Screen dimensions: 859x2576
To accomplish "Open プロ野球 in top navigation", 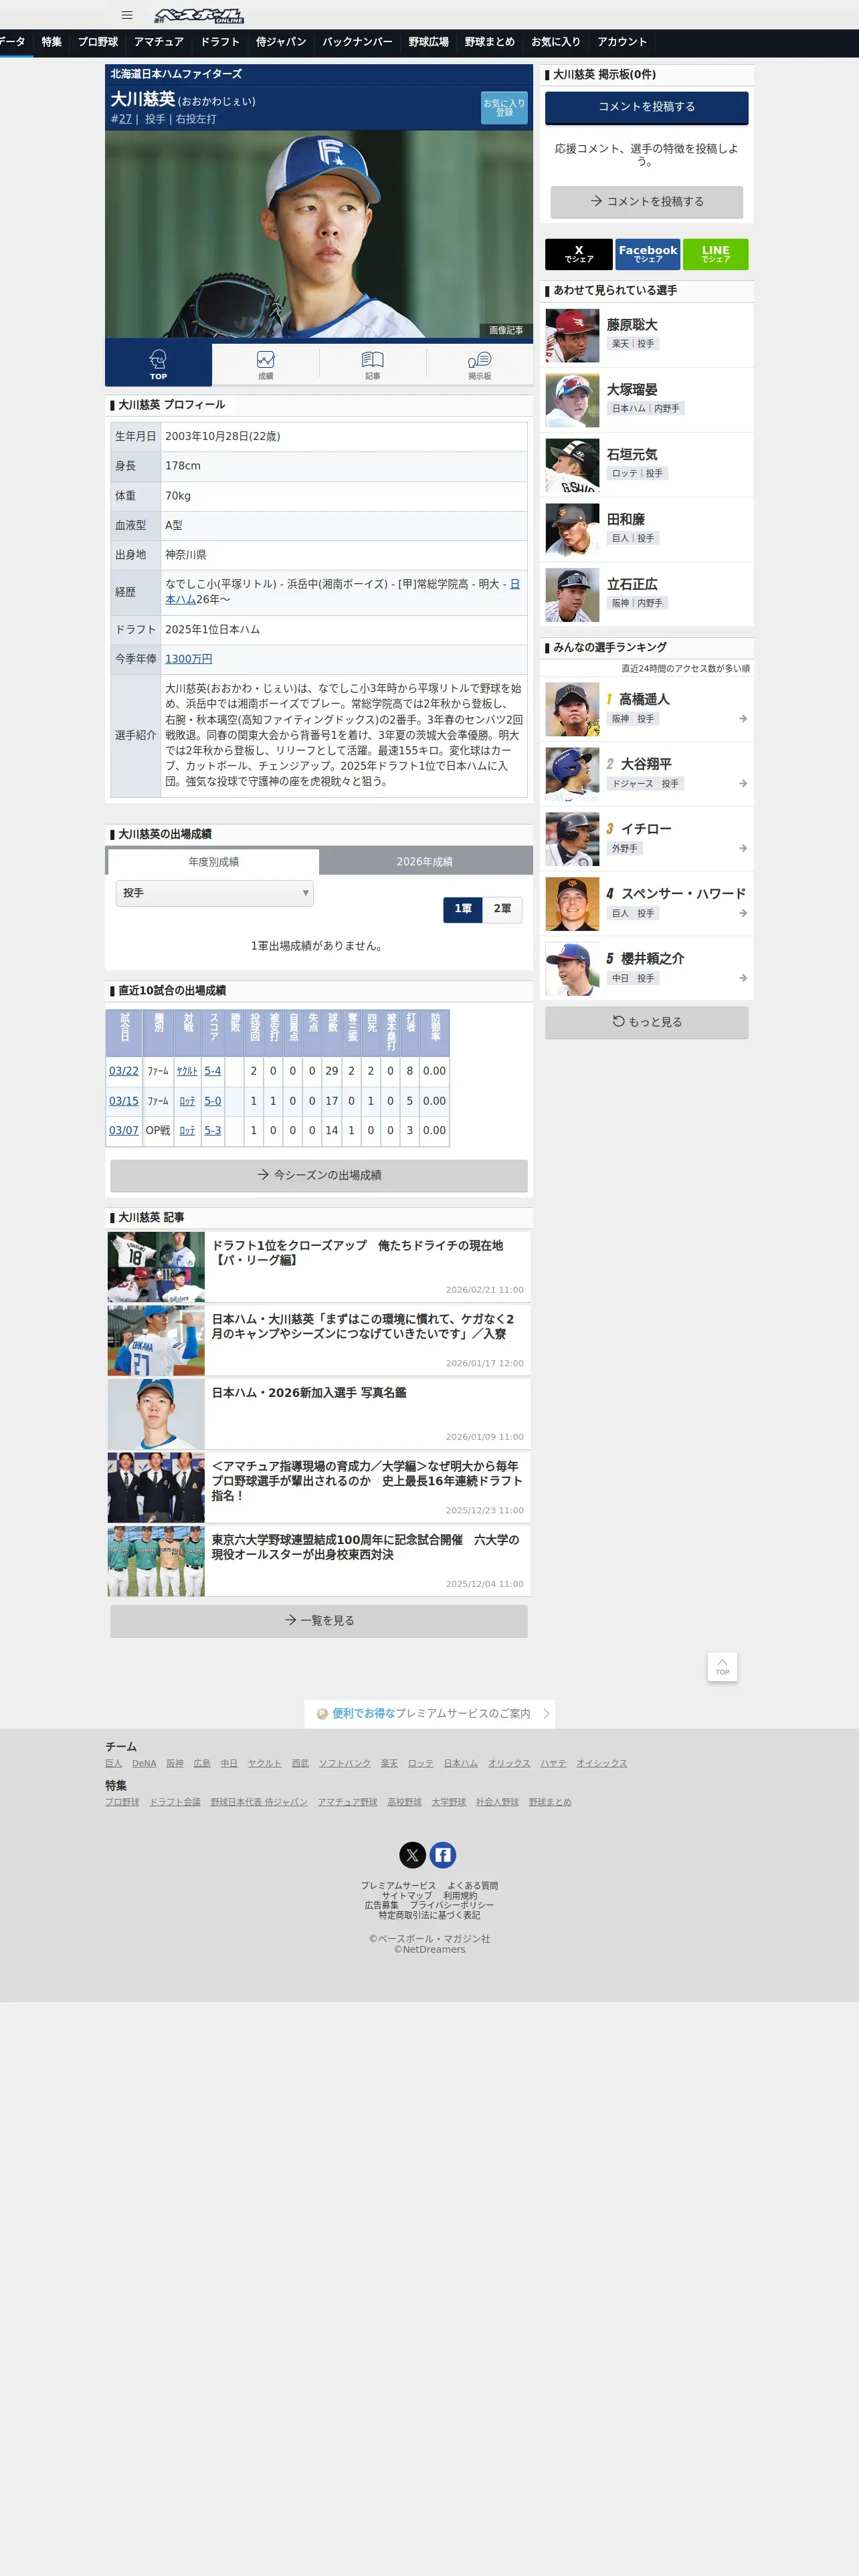I will pos(98,42).
